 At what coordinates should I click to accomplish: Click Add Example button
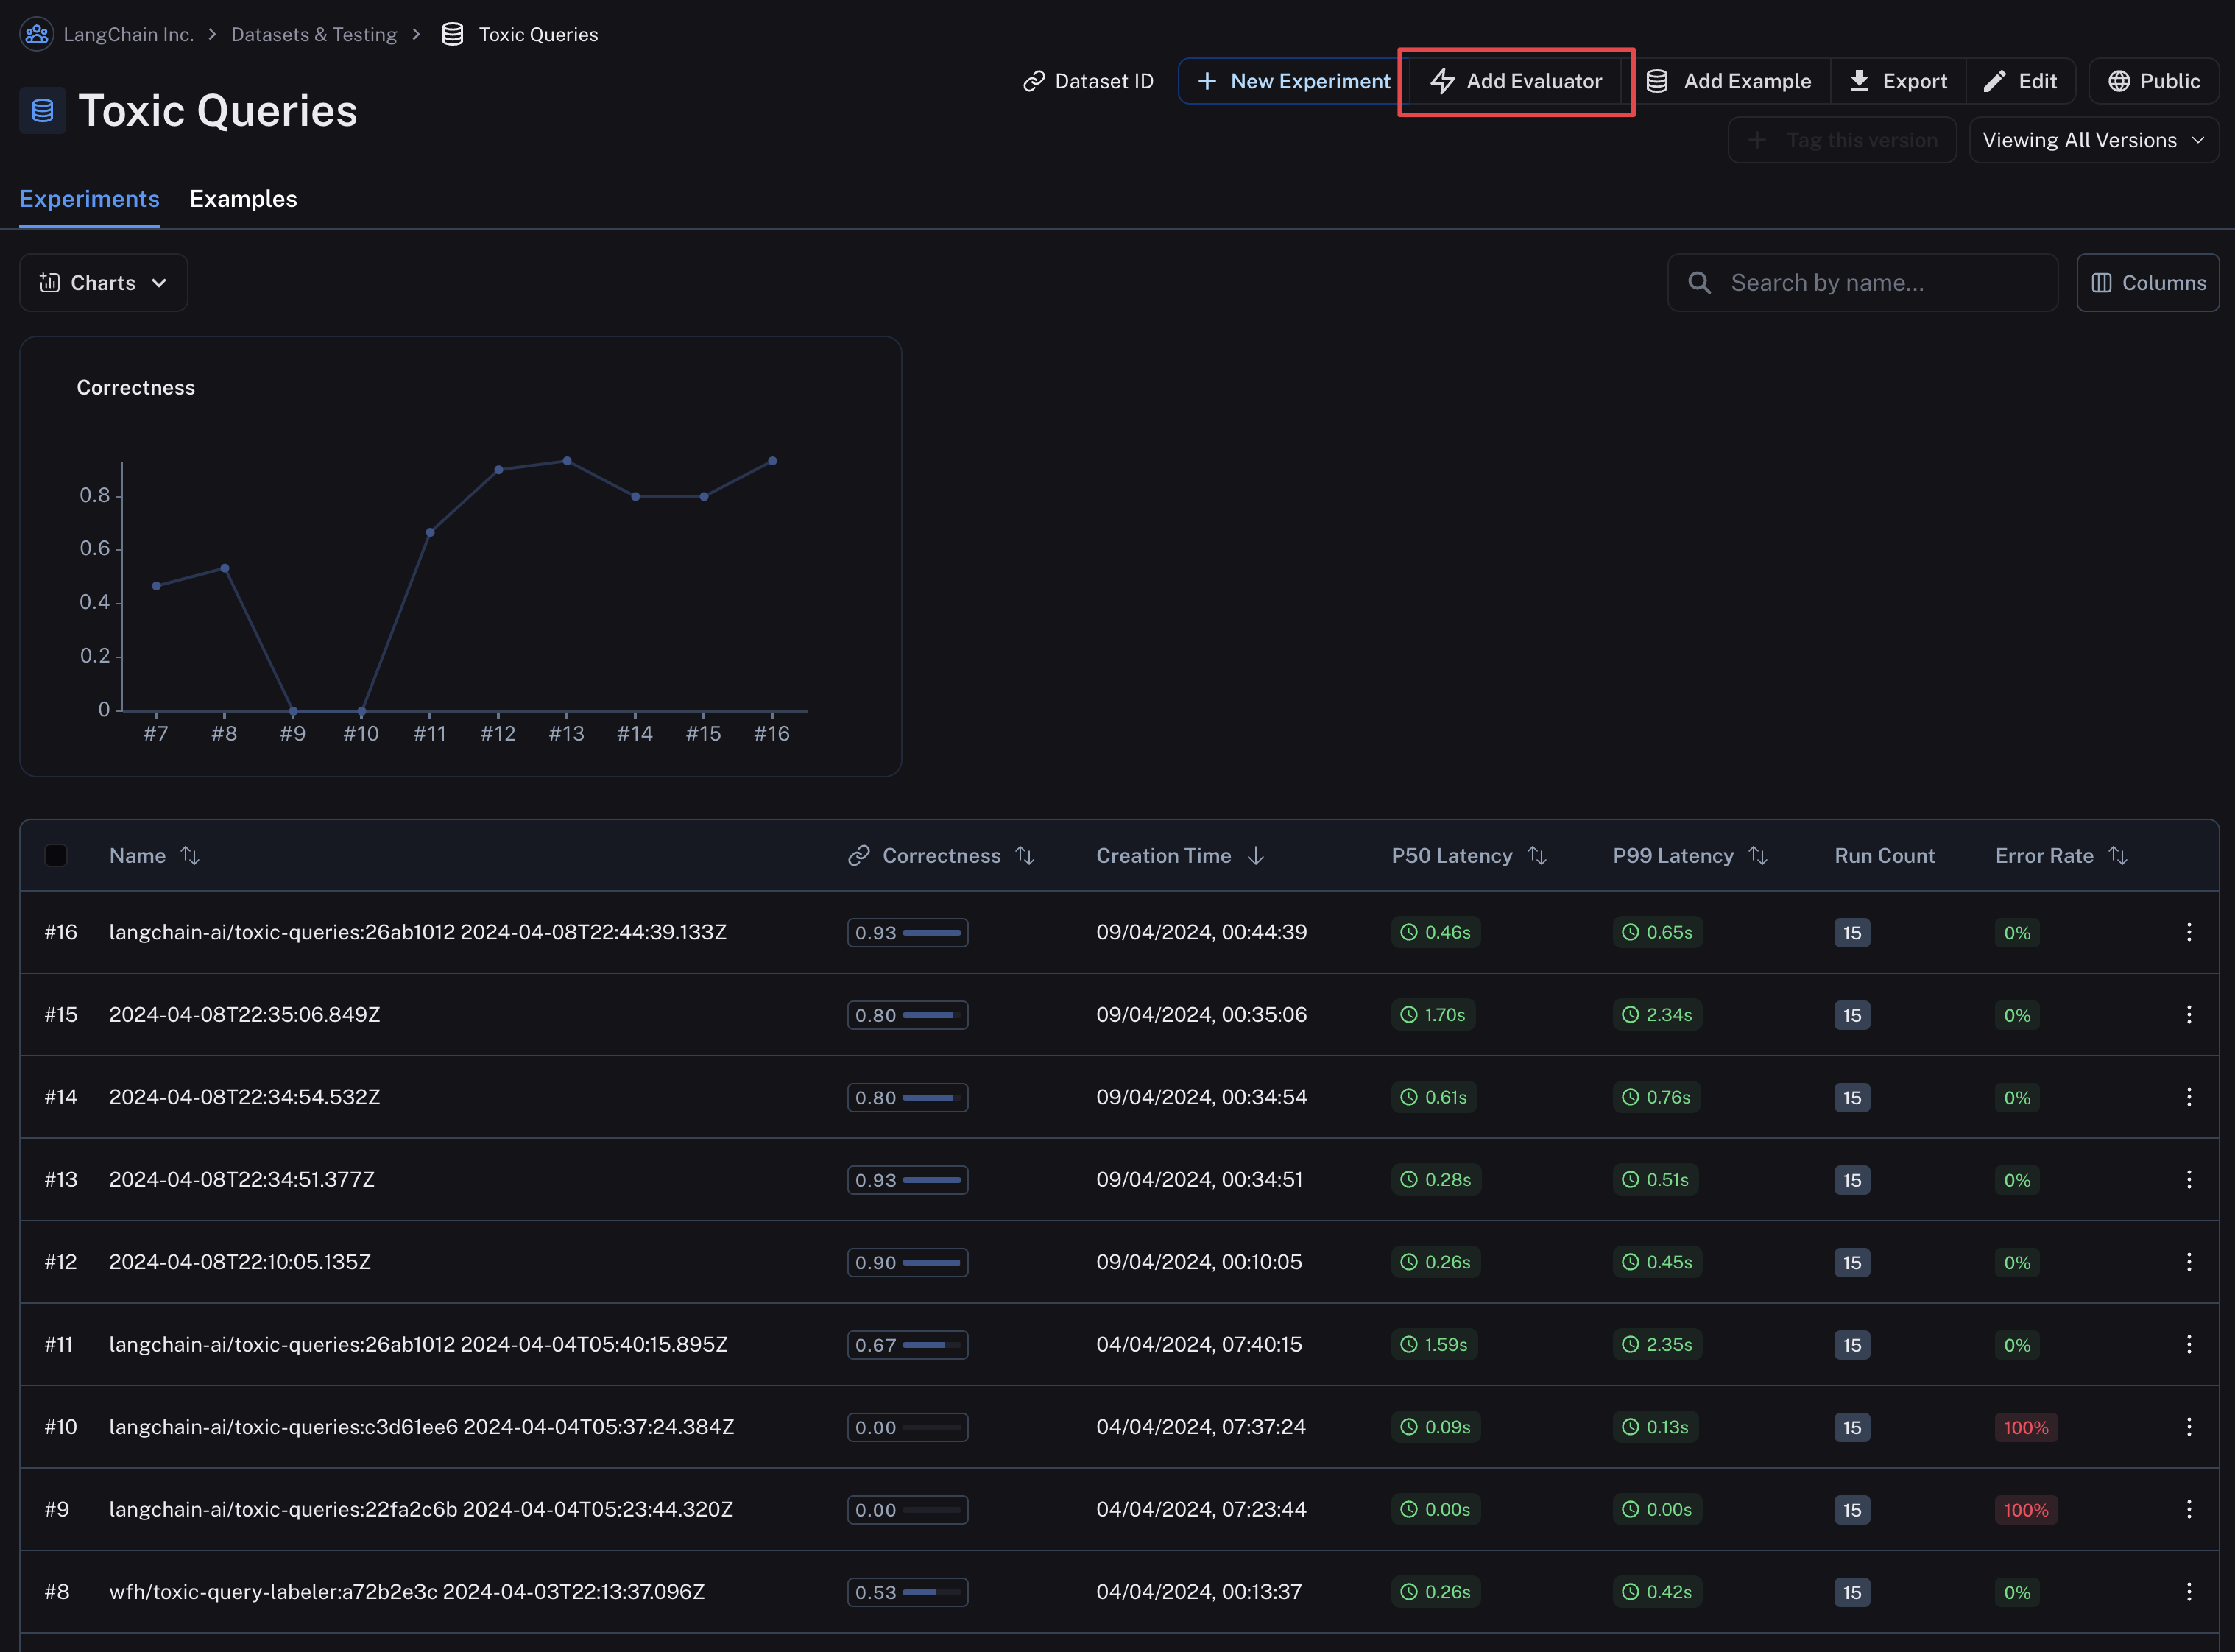click(x=1728, y=81)
